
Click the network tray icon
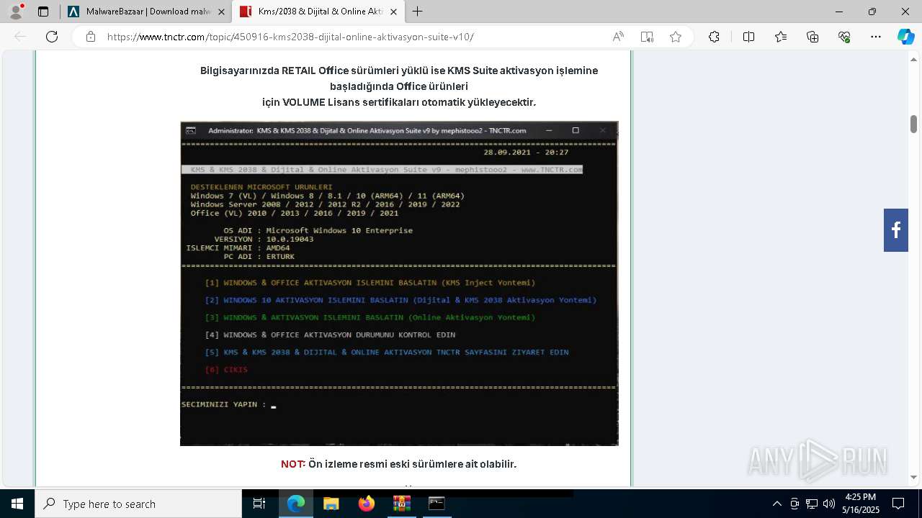[812, 504]
